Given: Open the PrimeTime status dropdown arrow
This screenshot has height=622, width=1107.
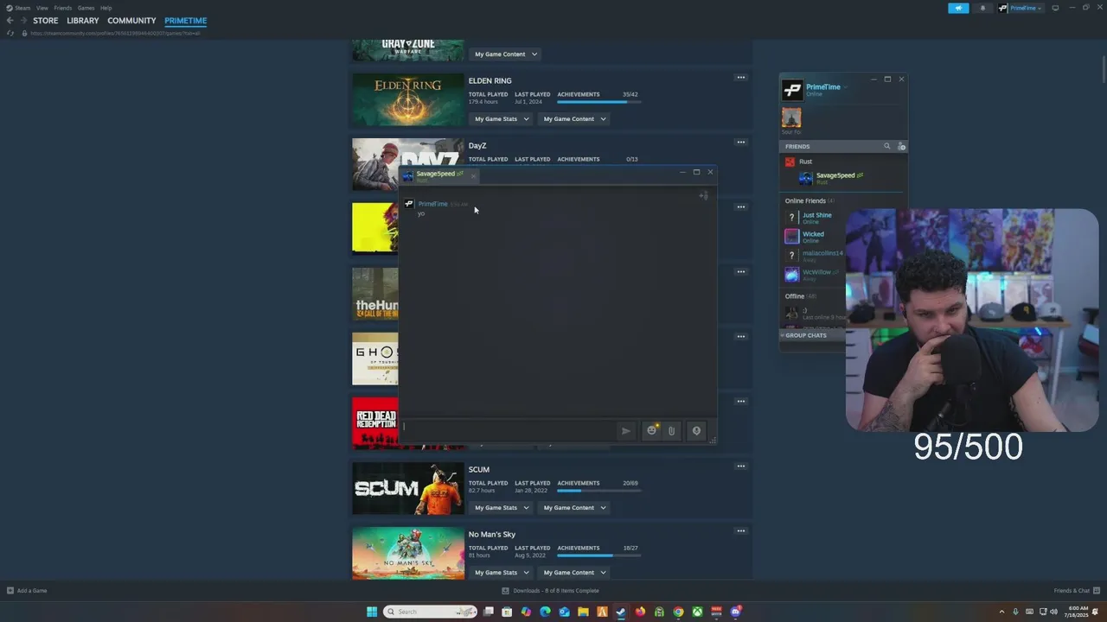Looking at the screenshot, I should tap(846, 87).
